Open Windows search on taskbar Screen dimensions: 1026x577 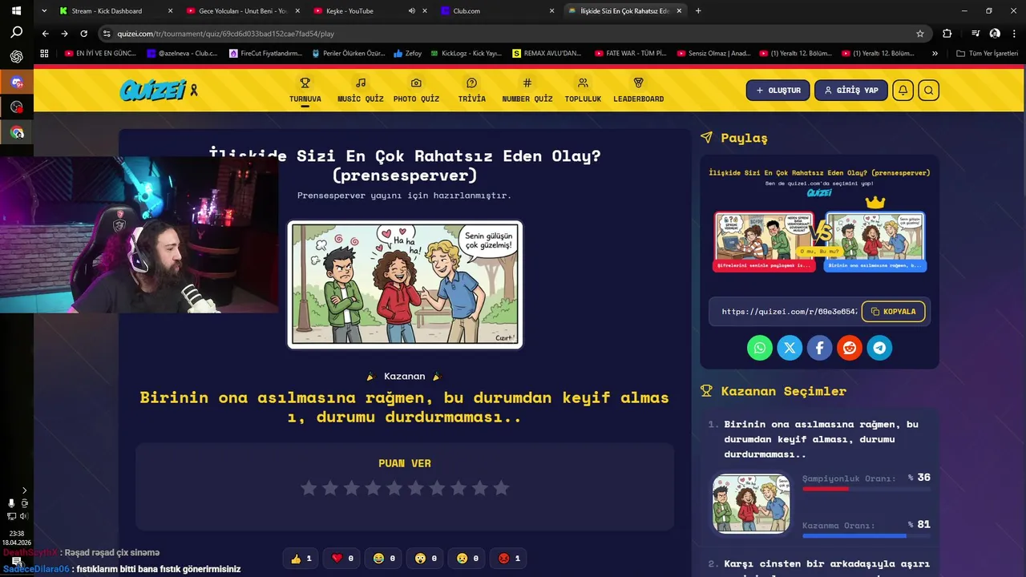(16, 32)
